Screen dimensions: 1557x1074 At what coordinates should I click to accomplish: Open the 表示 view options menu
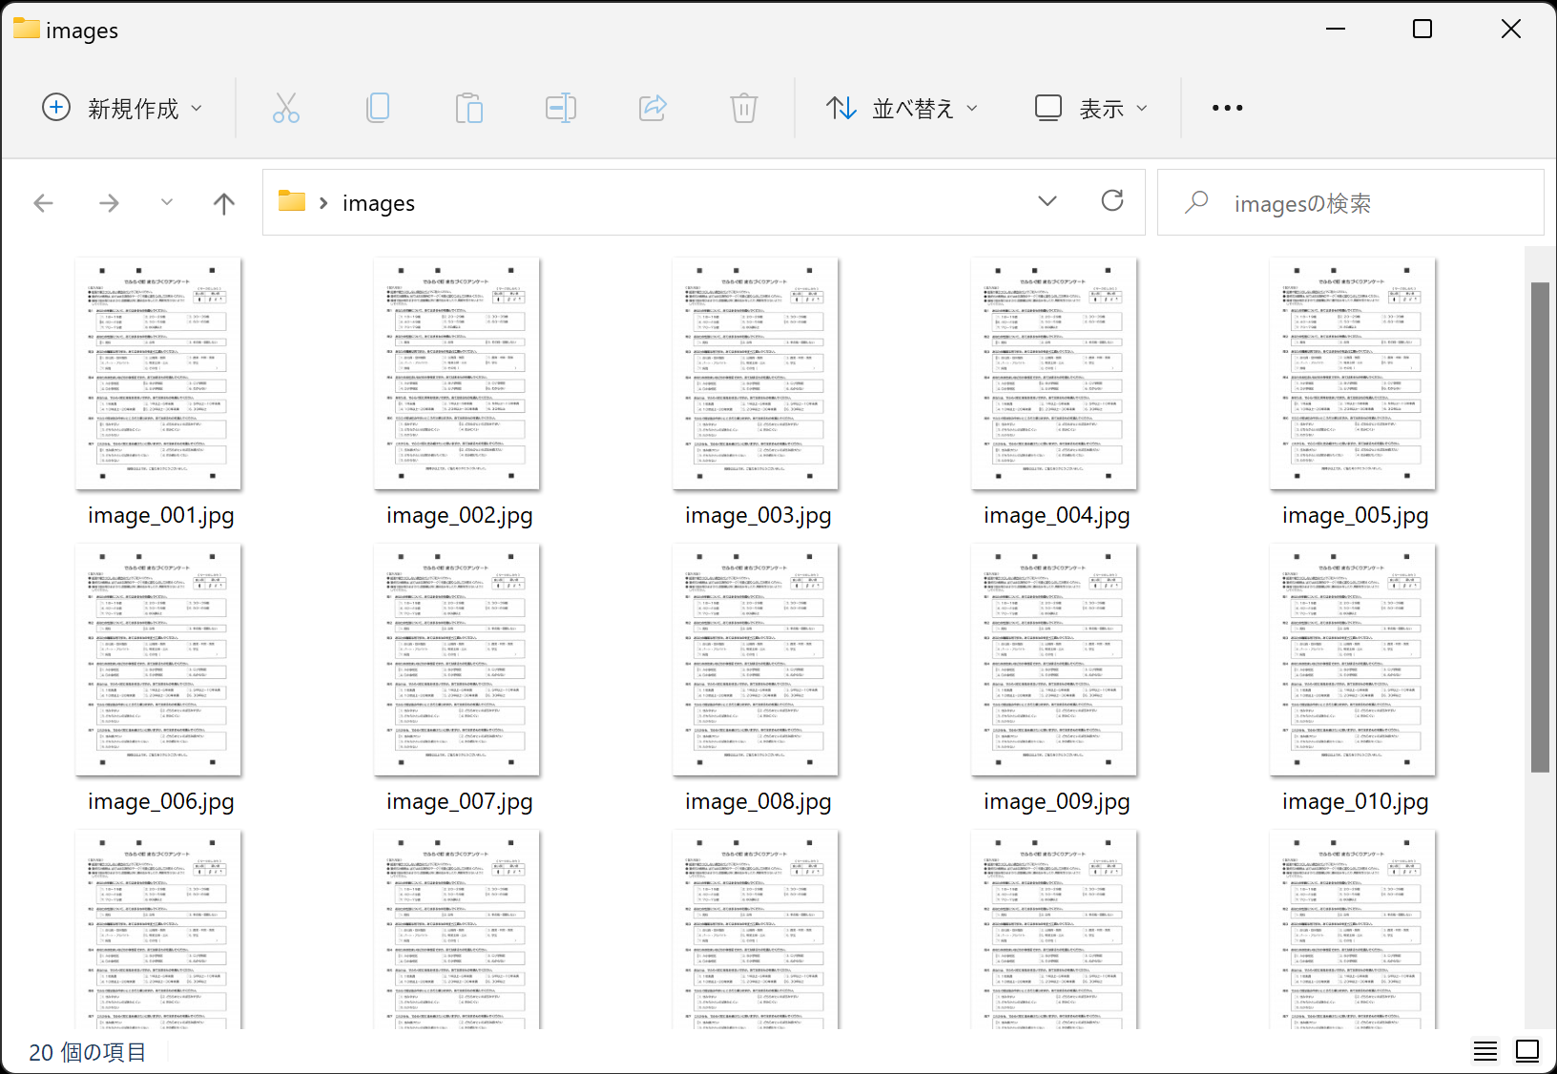click(1091, 109)
